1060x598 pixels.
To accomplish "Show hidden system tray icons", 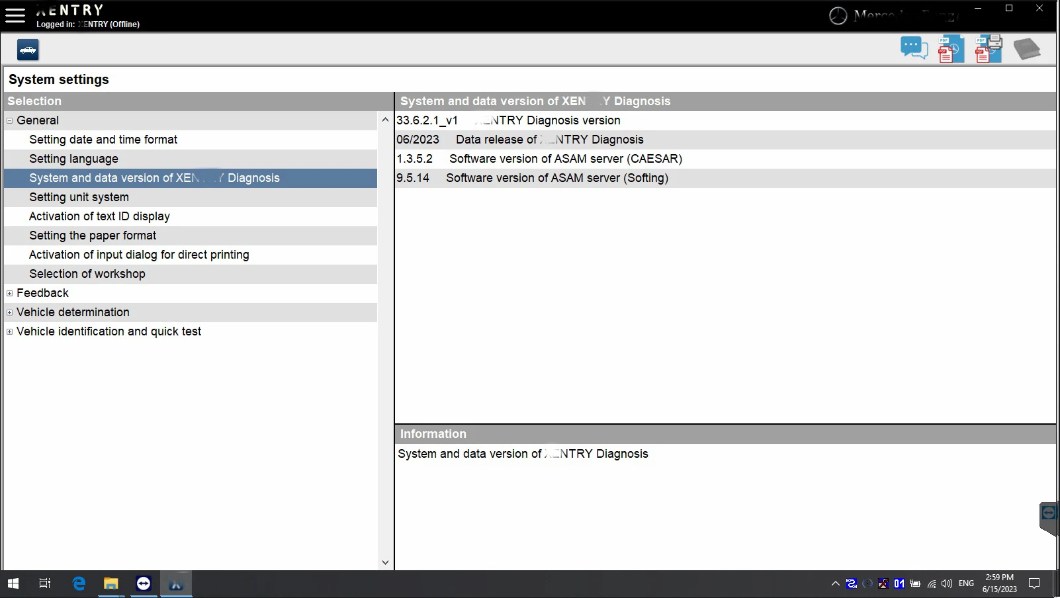I will coord(835,583).
